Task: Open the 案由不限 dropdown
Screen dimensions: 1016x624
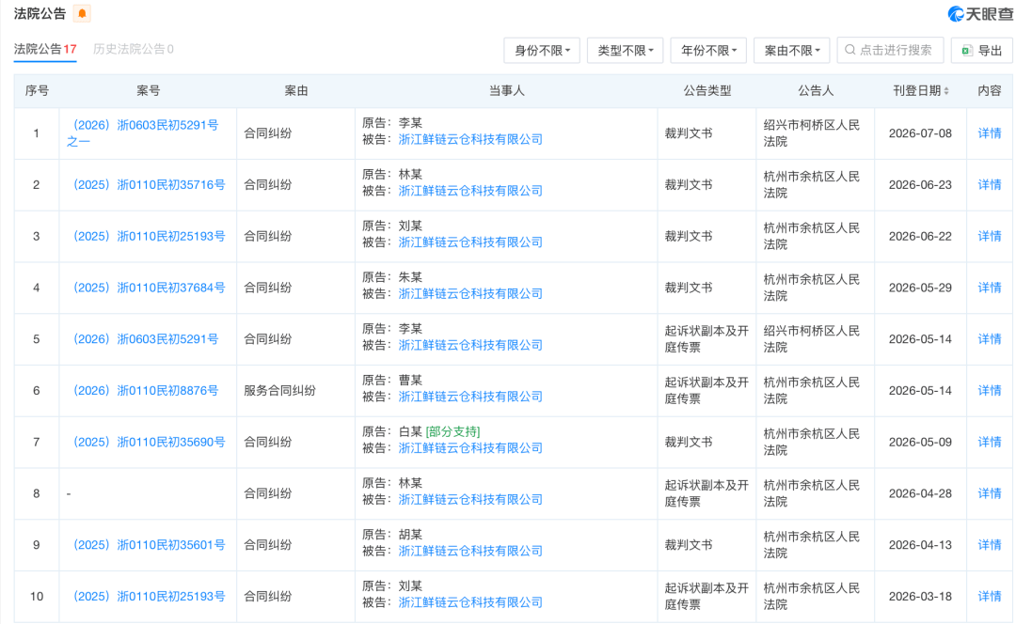Action: pyautogui.click(x=792, y=51)
